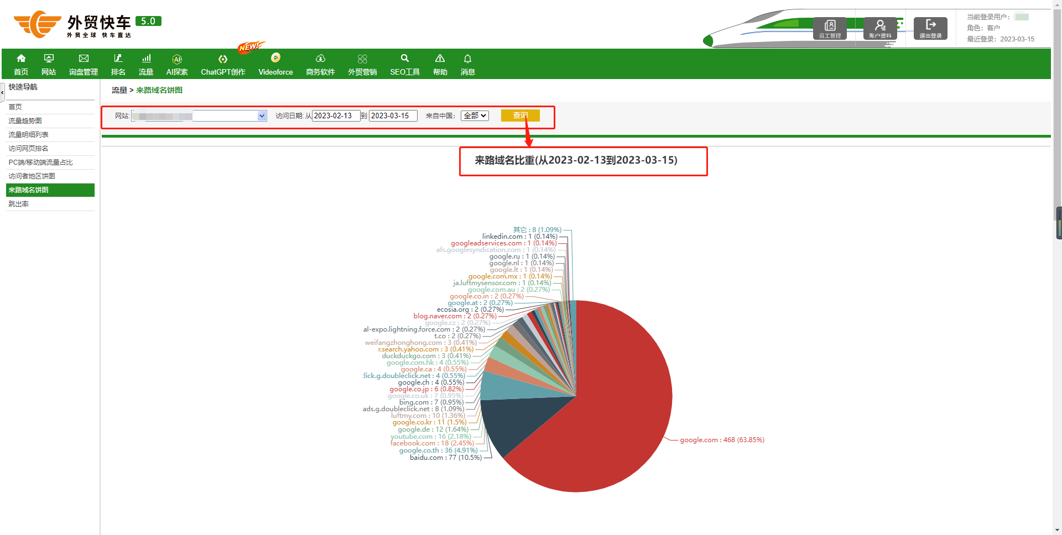1062x535 pixels.
Task: Select sidebar item 流量趋势图
Action: (50, 121)
